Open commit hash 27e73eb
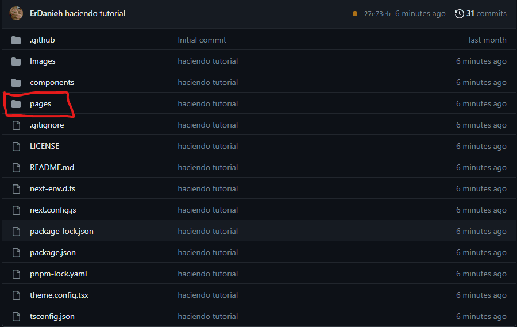This screenshot has width=517, height=327. tap(377, 14)
